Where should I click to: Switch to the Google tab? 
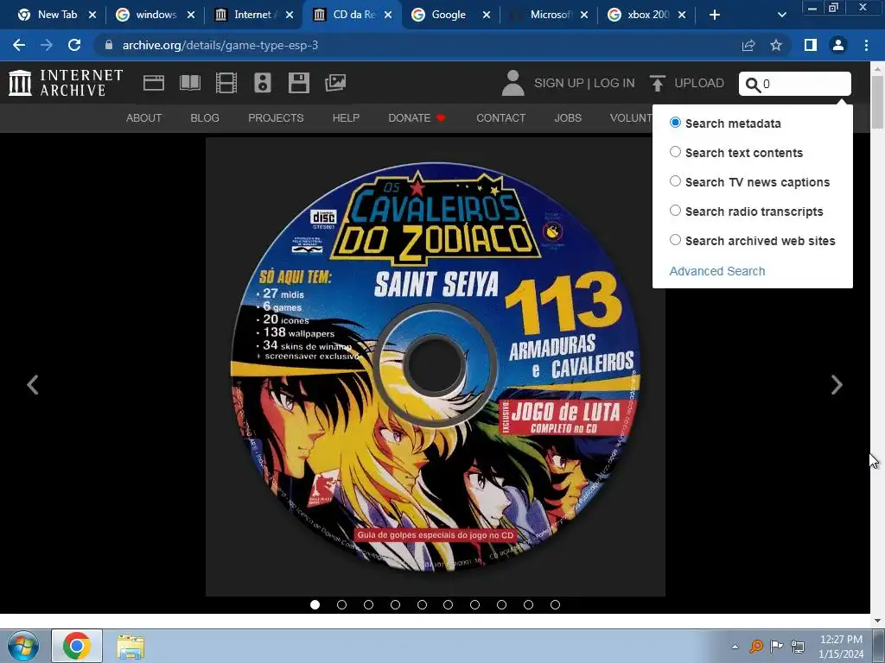(449, 15)
